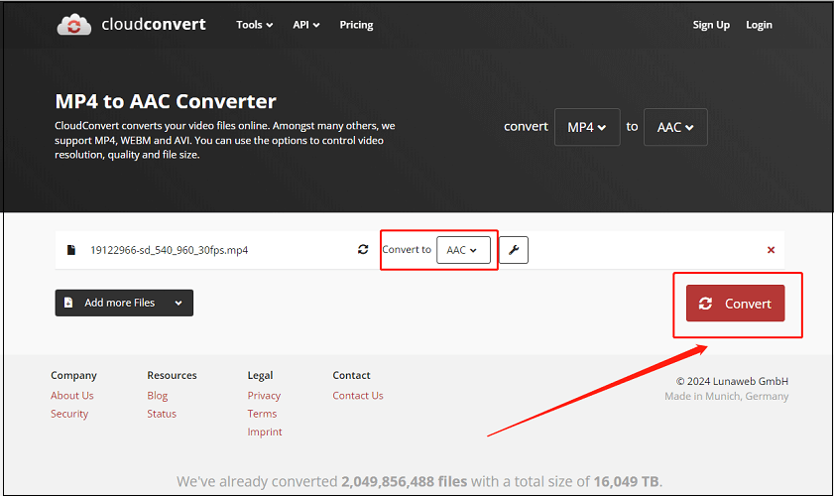Click the 2,049,856,488 files statistic text
The height and width of the screenshot is (496, 834).
point(405,481)
